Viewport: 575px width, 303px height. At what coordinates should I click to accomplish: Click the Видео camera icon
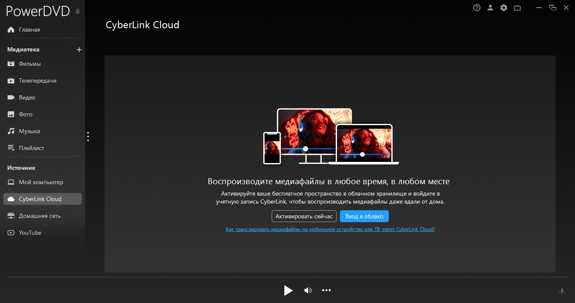pyautogui.click(x=11, y=97)
